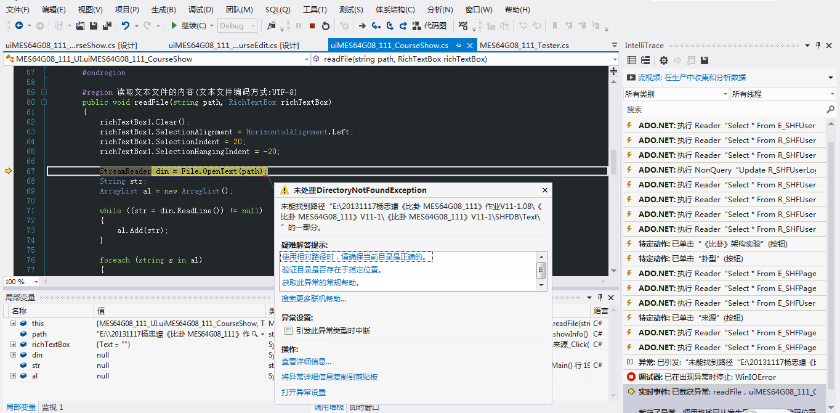The height and width of the screenshot is (413, 840).
Task: Click 打开异常设置 link
Action: click(304, 393)
